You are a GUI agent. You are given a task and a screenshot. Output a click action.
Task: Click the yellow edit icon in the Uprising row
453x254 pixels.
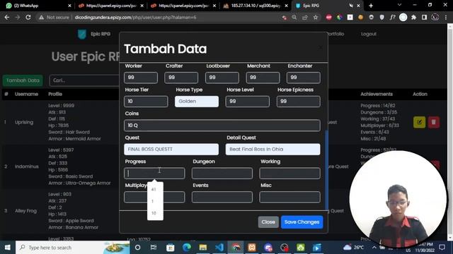pyautogui.click(x=419, y=122)
